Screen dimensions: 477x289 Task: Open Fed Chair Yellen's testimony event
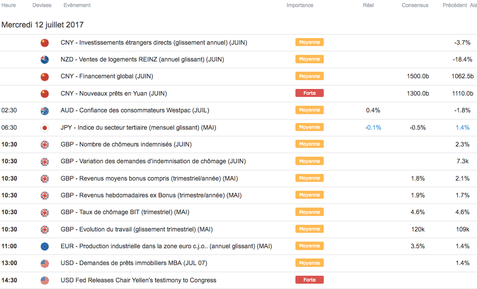[138, 280]
